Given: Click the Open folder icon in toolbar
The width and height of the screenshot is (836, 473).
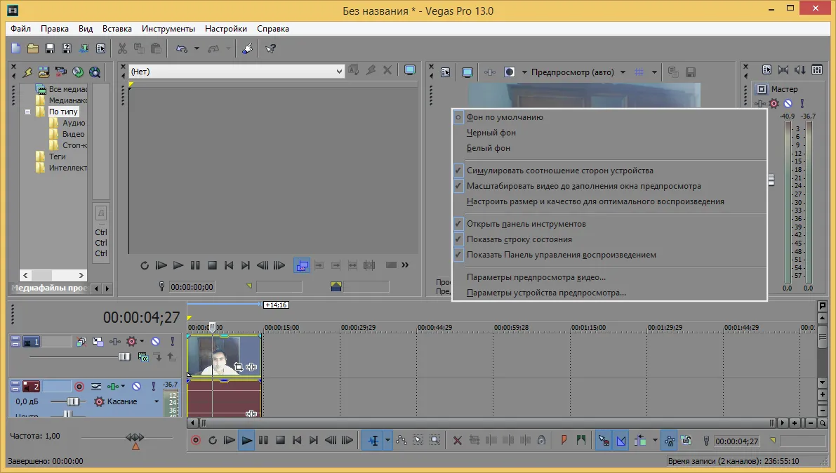Looking at the screenshot, I should [x=32, y=48].
